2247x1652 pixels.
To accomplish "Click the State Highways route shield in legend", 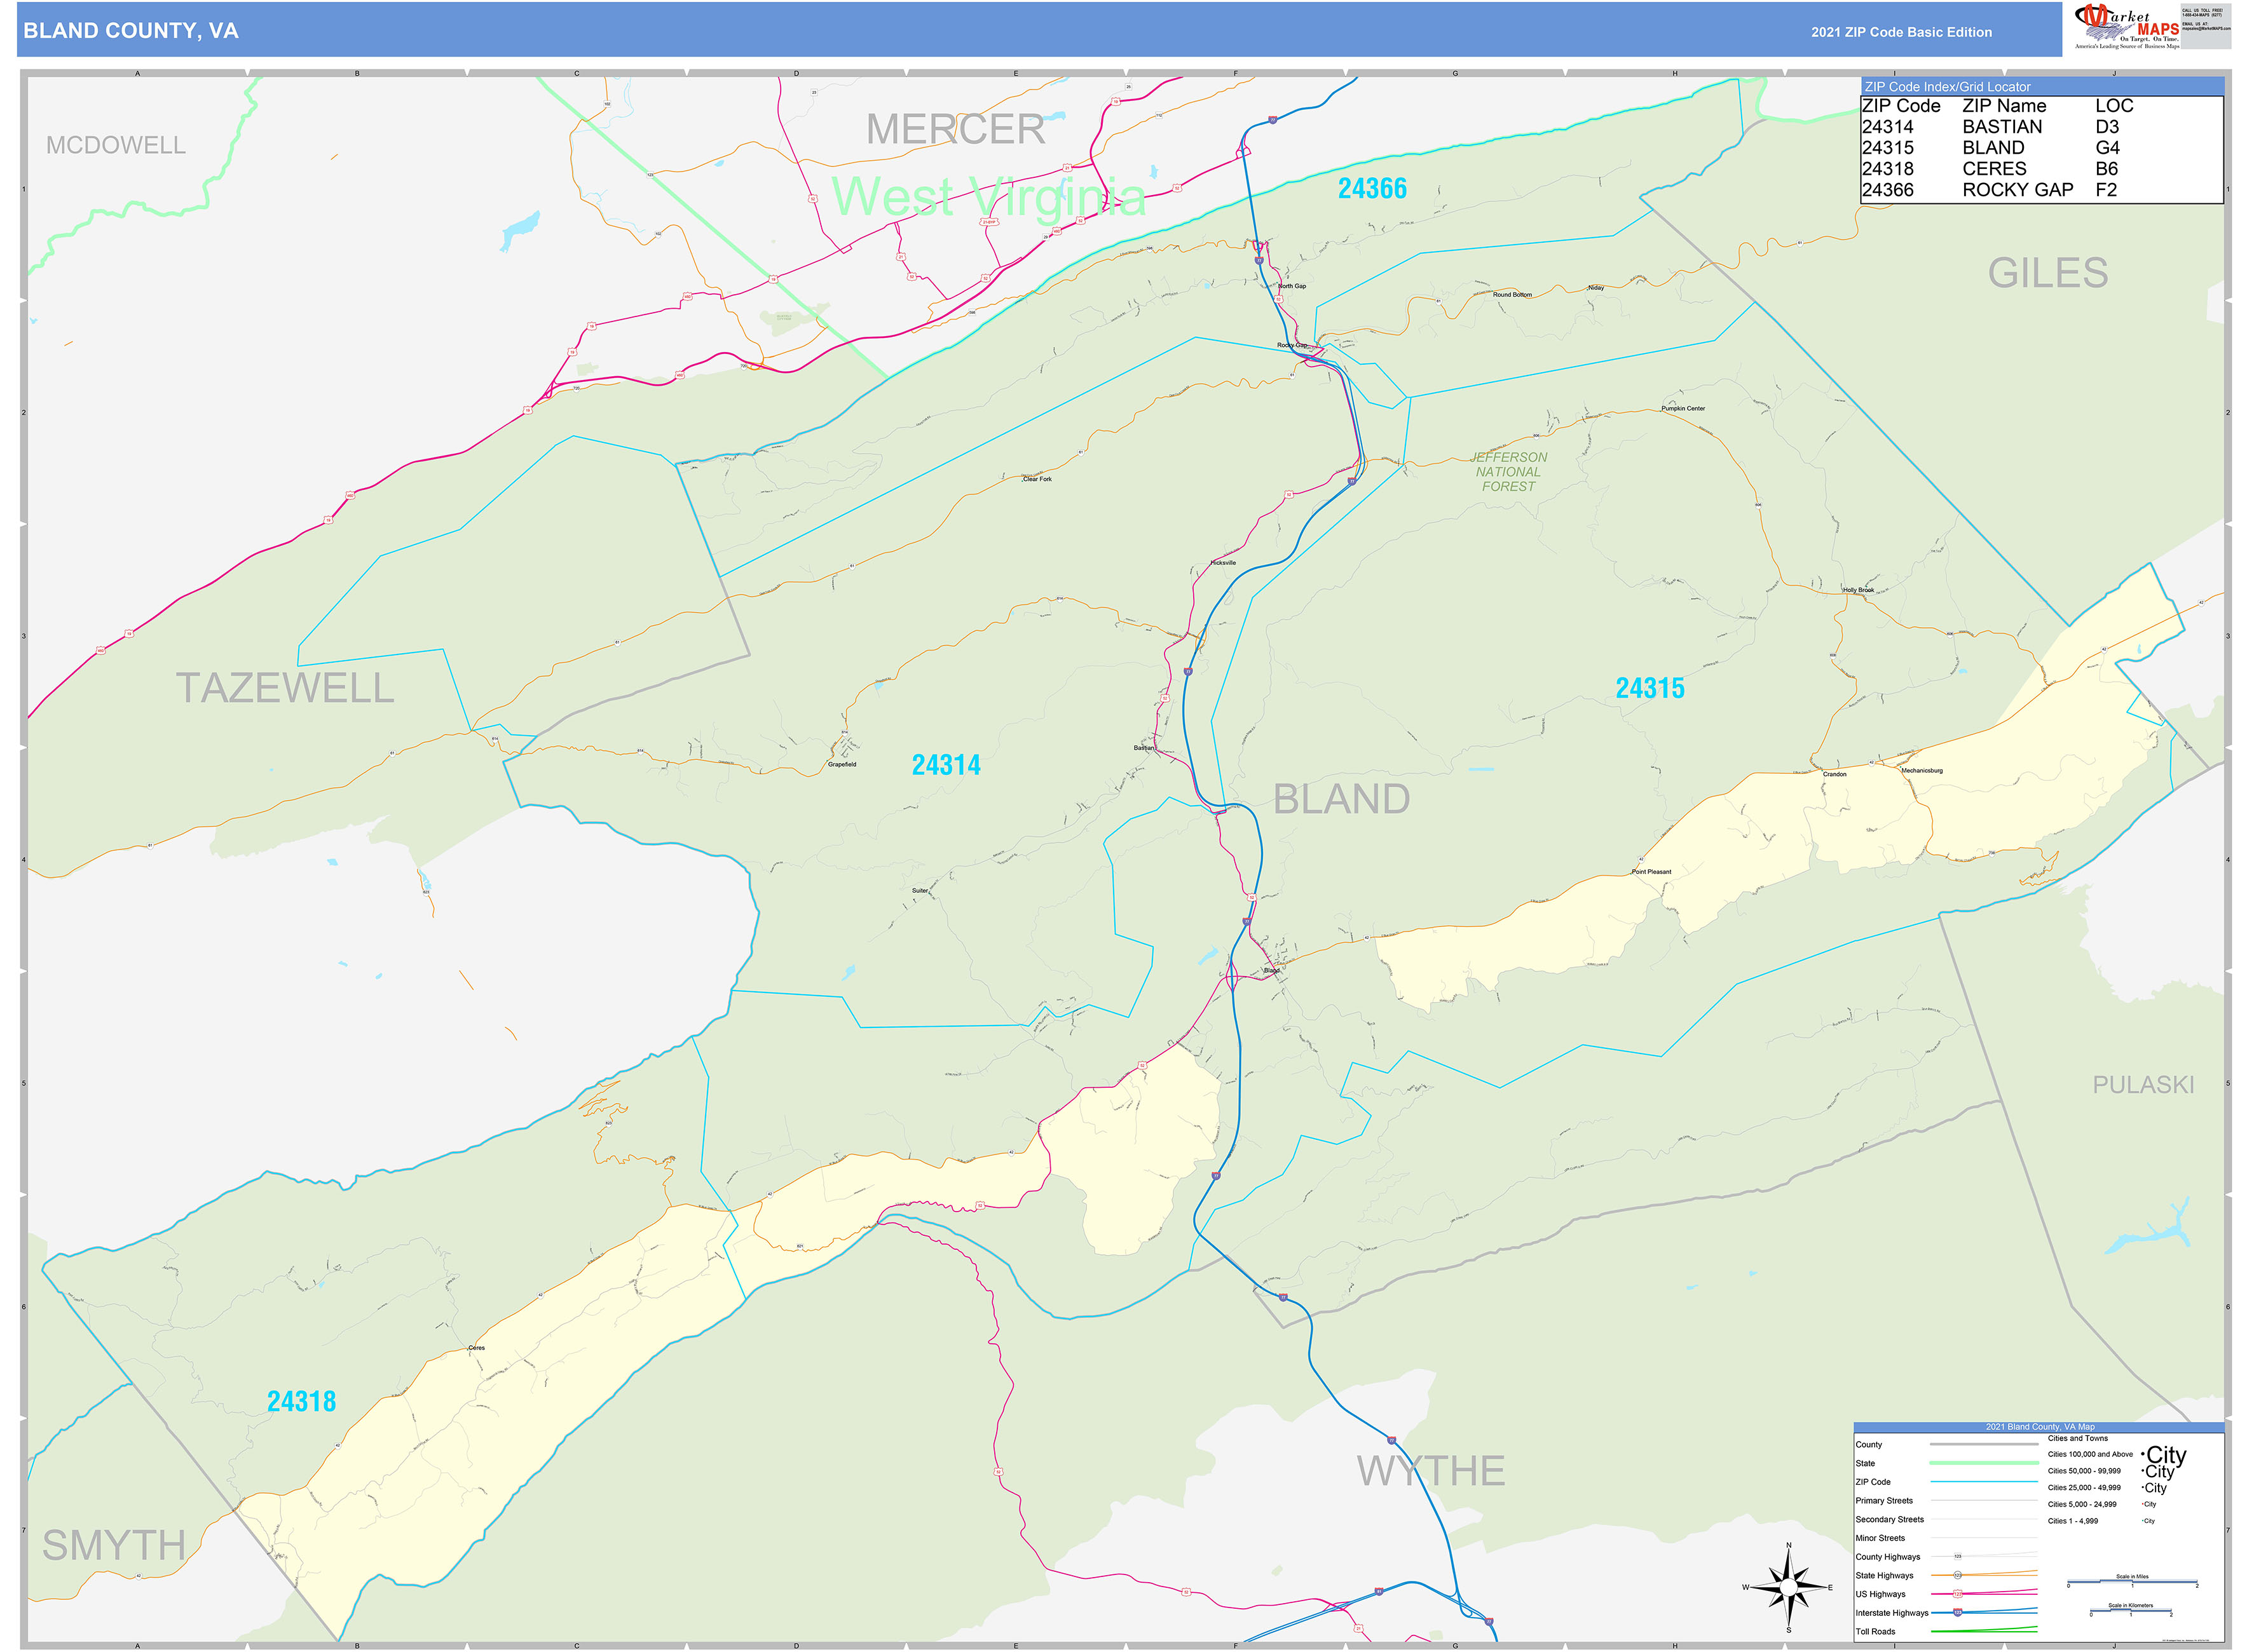I will [x=1958, y=1576].
